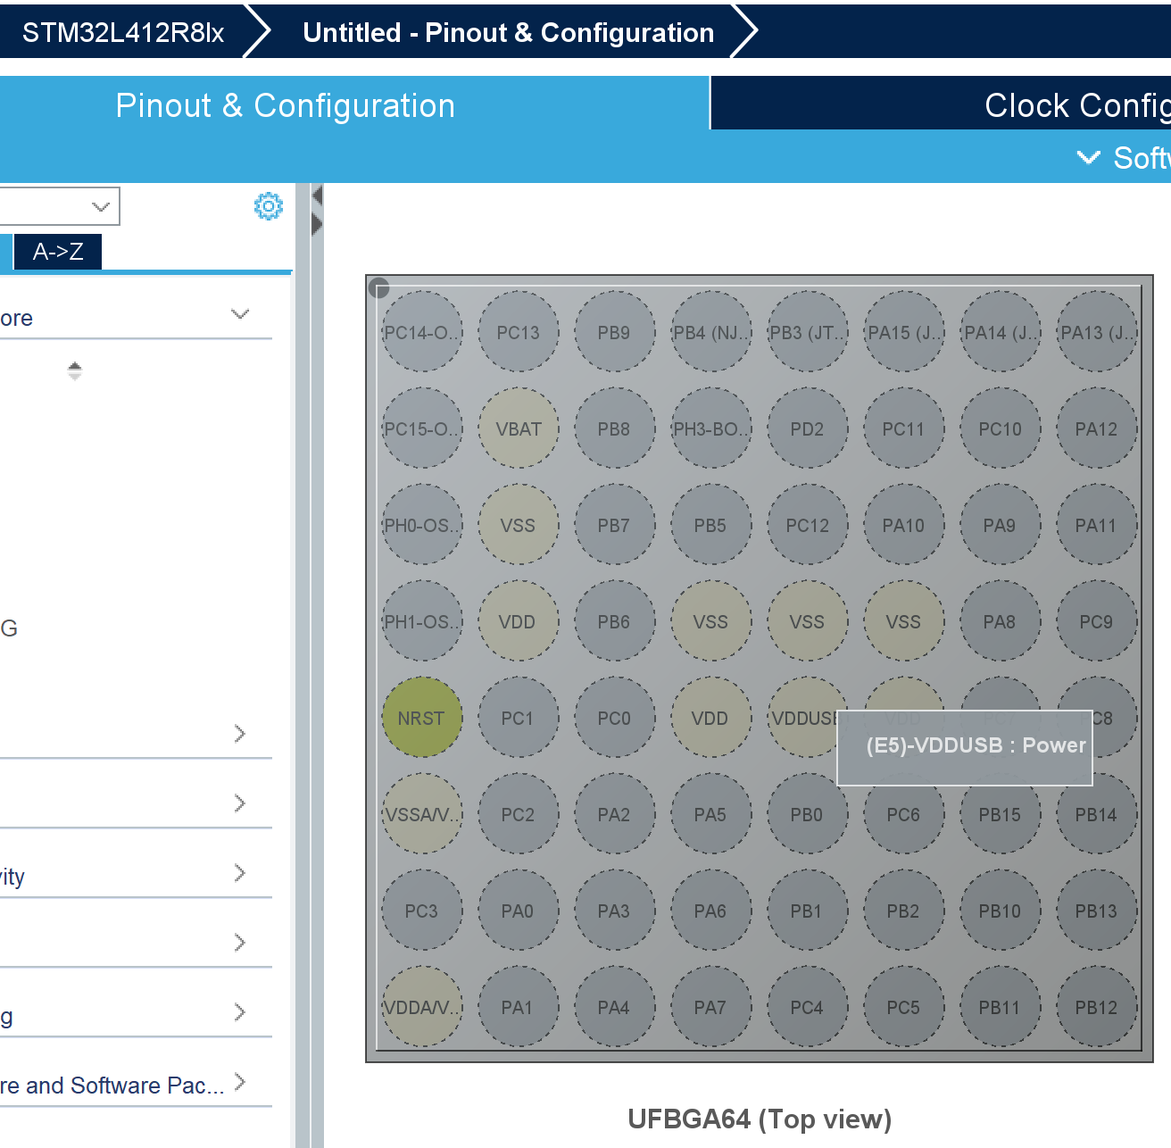Toggle the PA0 pin signal
The height and width of the screenshot is (1148, 1171).
tap(519, 910)
